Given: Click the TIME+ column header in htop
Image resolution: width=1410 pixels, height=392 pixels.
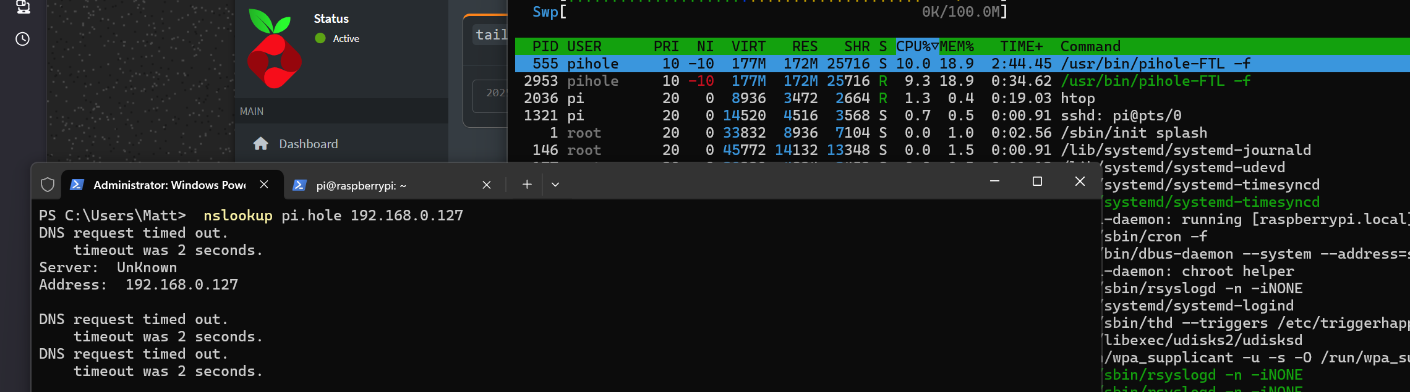Looking at the screenshot, I should click(1021, 46).
